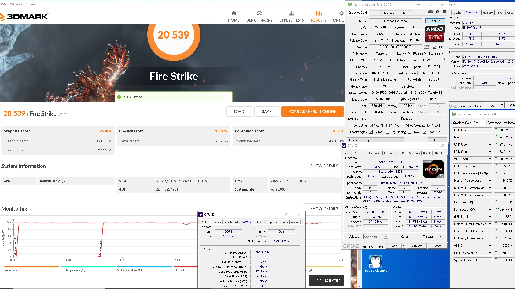The image size is (515, 289).
Task: Click the CPU Temperature teal legend bar
Action: (x=88, y=267)
